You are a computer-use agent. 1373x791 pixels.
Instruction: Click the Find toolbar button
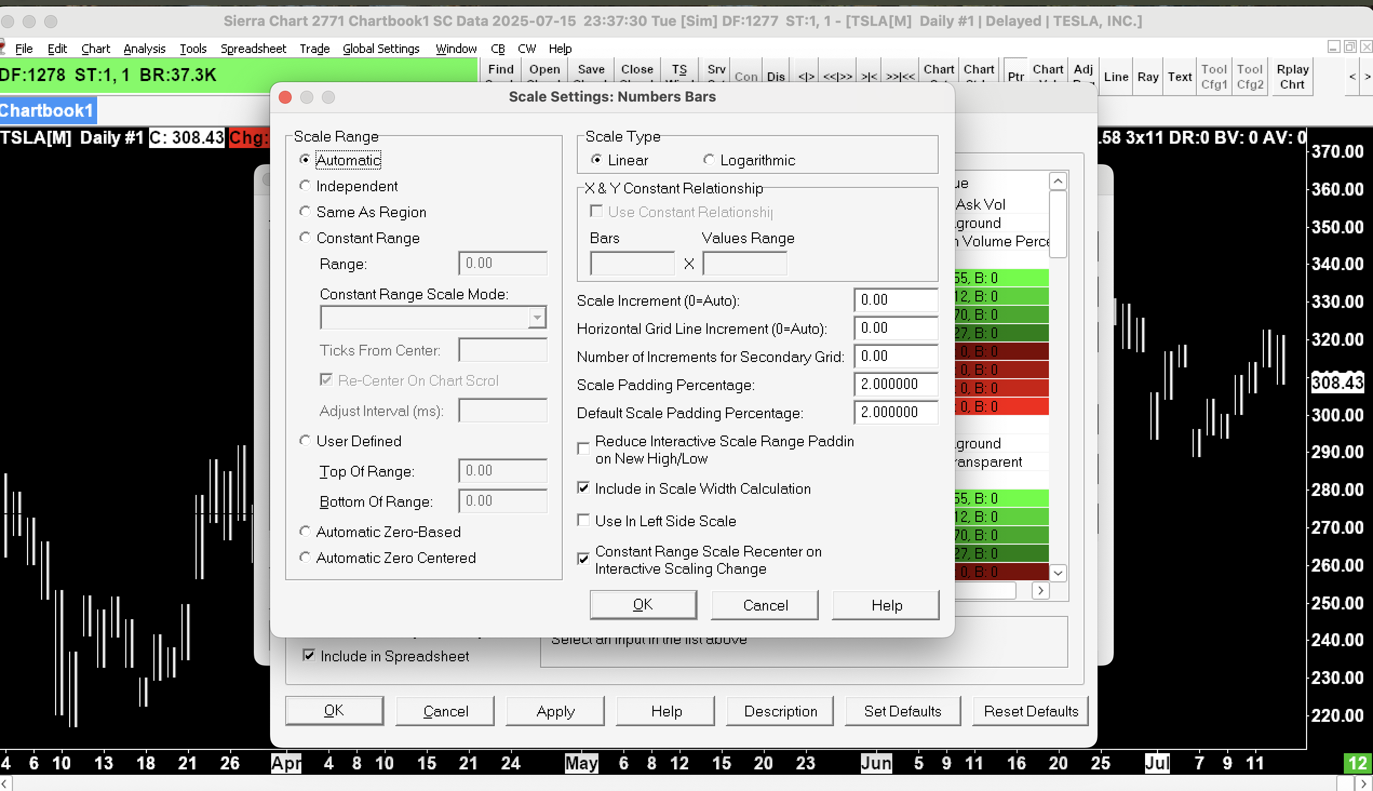(500, 70)
